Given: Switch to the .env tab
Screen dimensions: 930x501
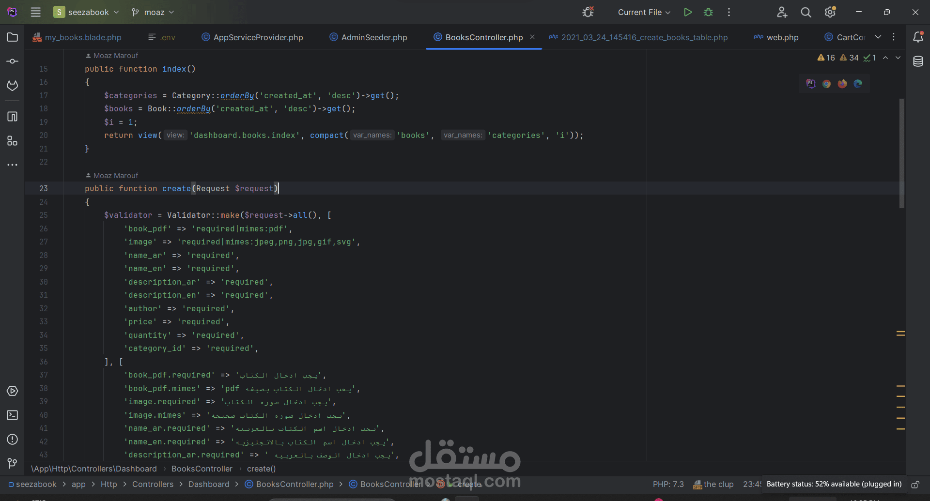Looking at the screenshot, I should (162, 37).
